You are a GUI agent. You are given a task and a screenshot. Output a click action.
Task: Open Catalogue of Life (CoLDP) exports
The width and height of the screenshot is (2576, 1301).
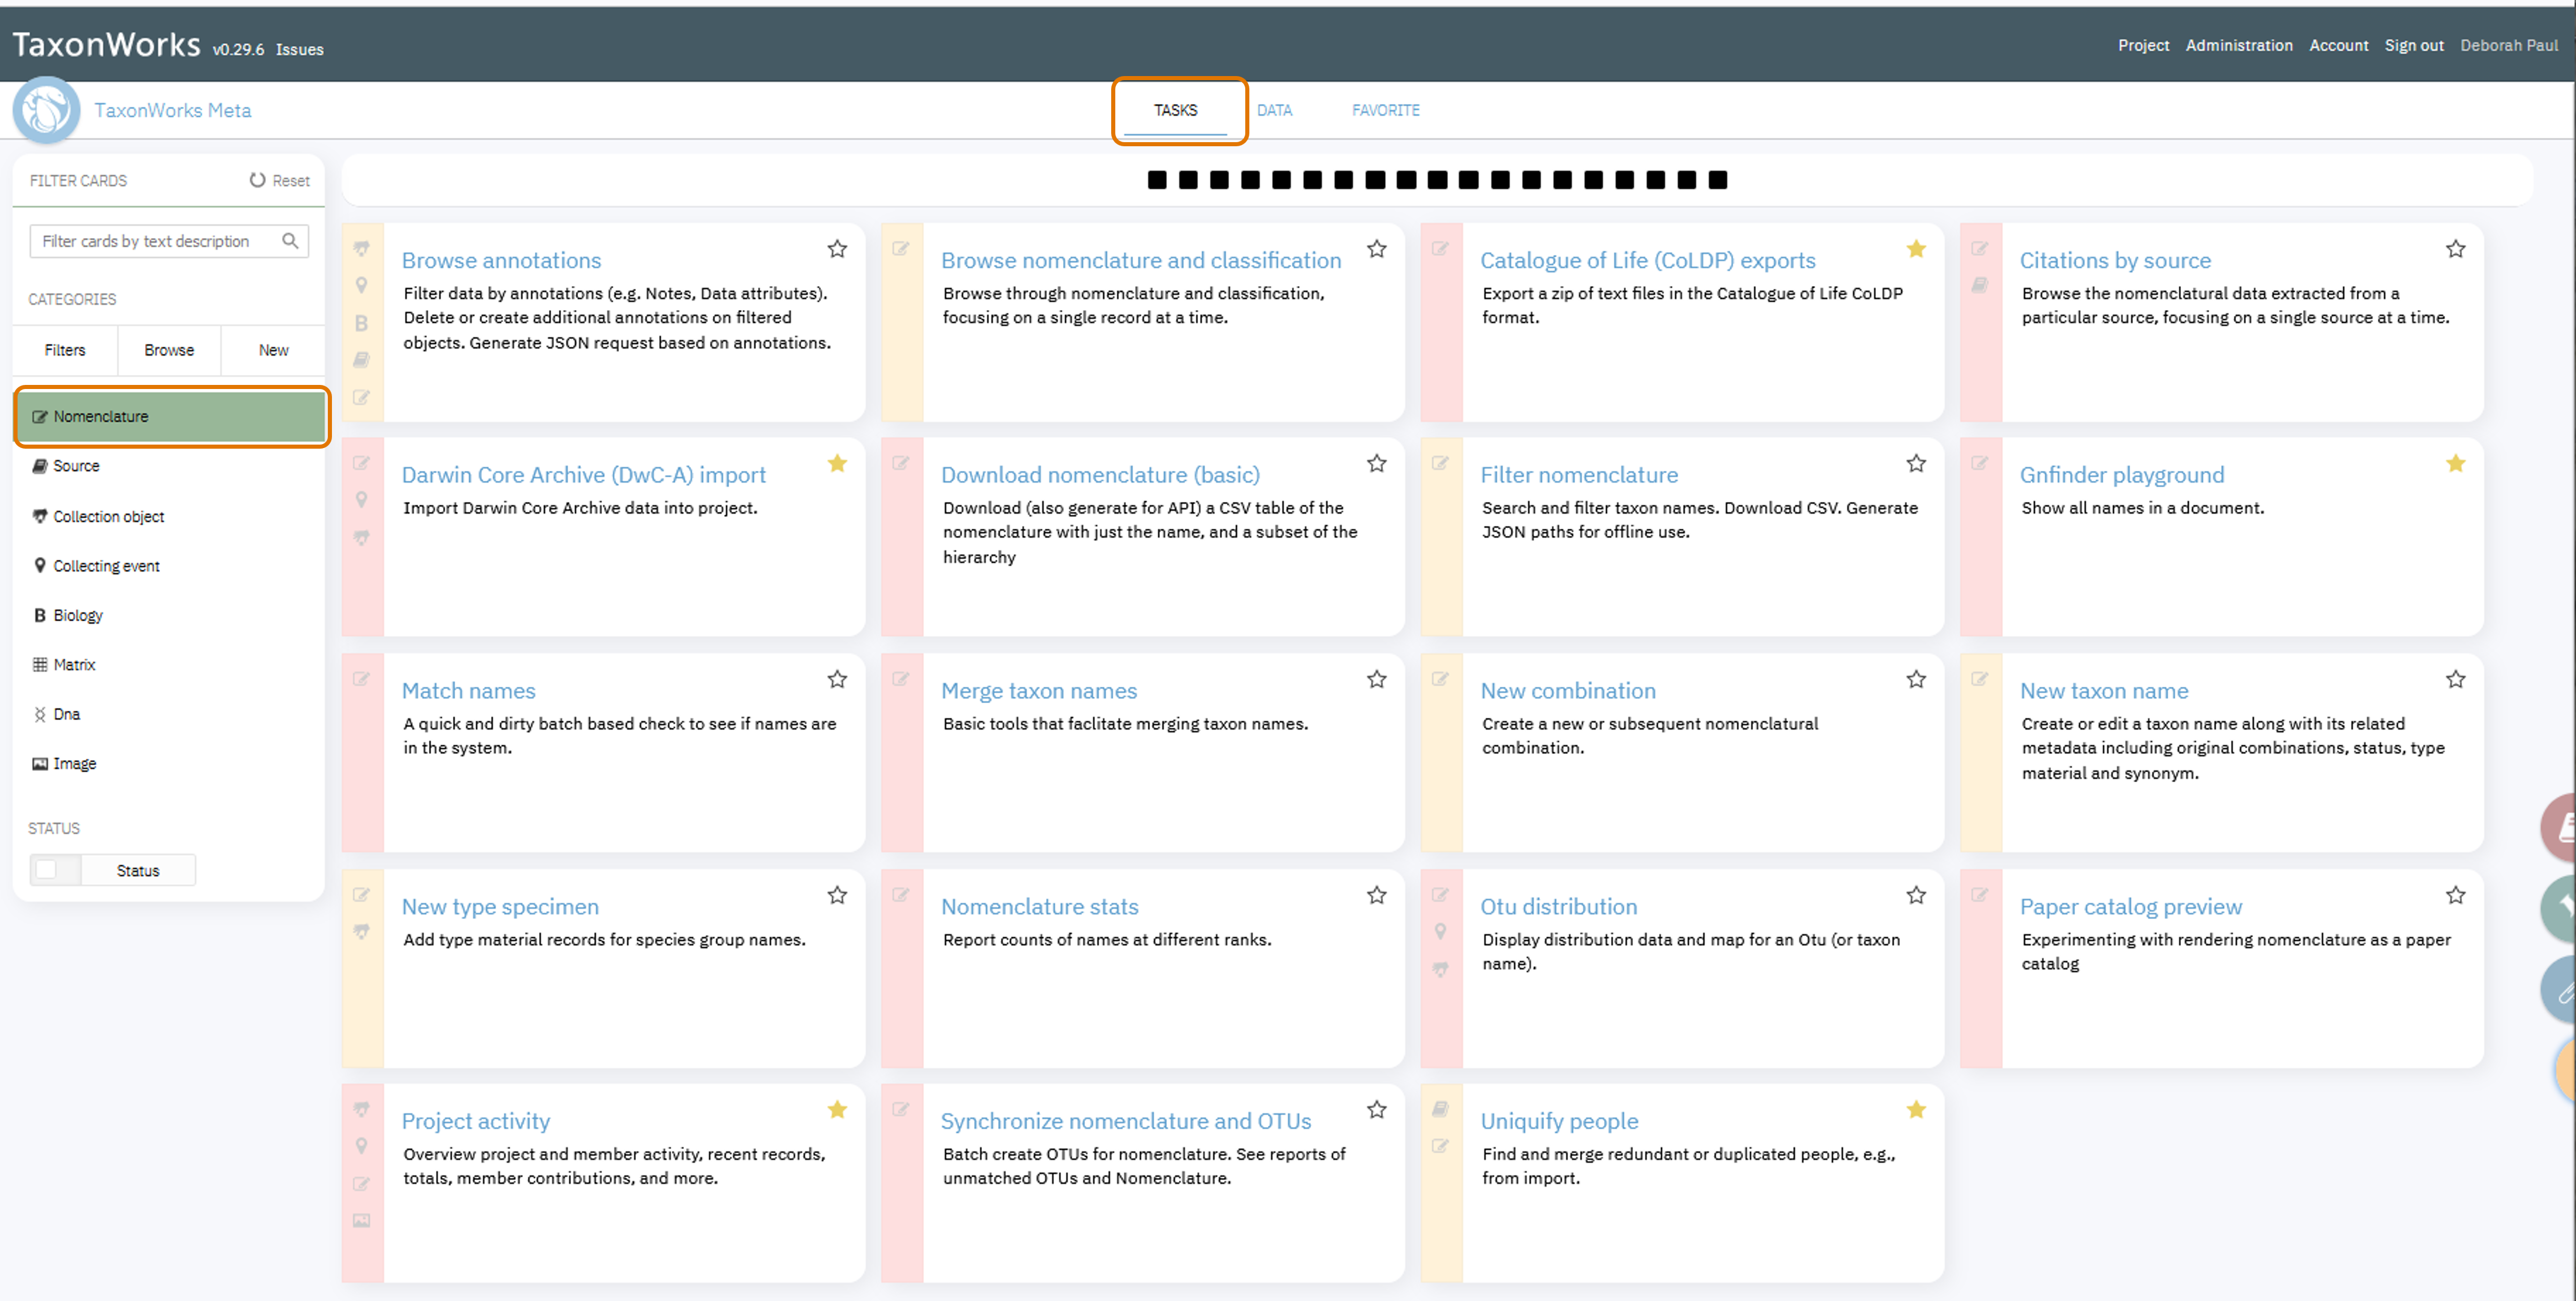click(1647, 260)
